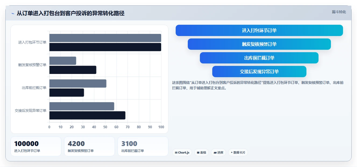Click the gray bar for 进入打包环节订单
Image resolution: width=357 pixels, height=167 pixels.
pos(105,38)
